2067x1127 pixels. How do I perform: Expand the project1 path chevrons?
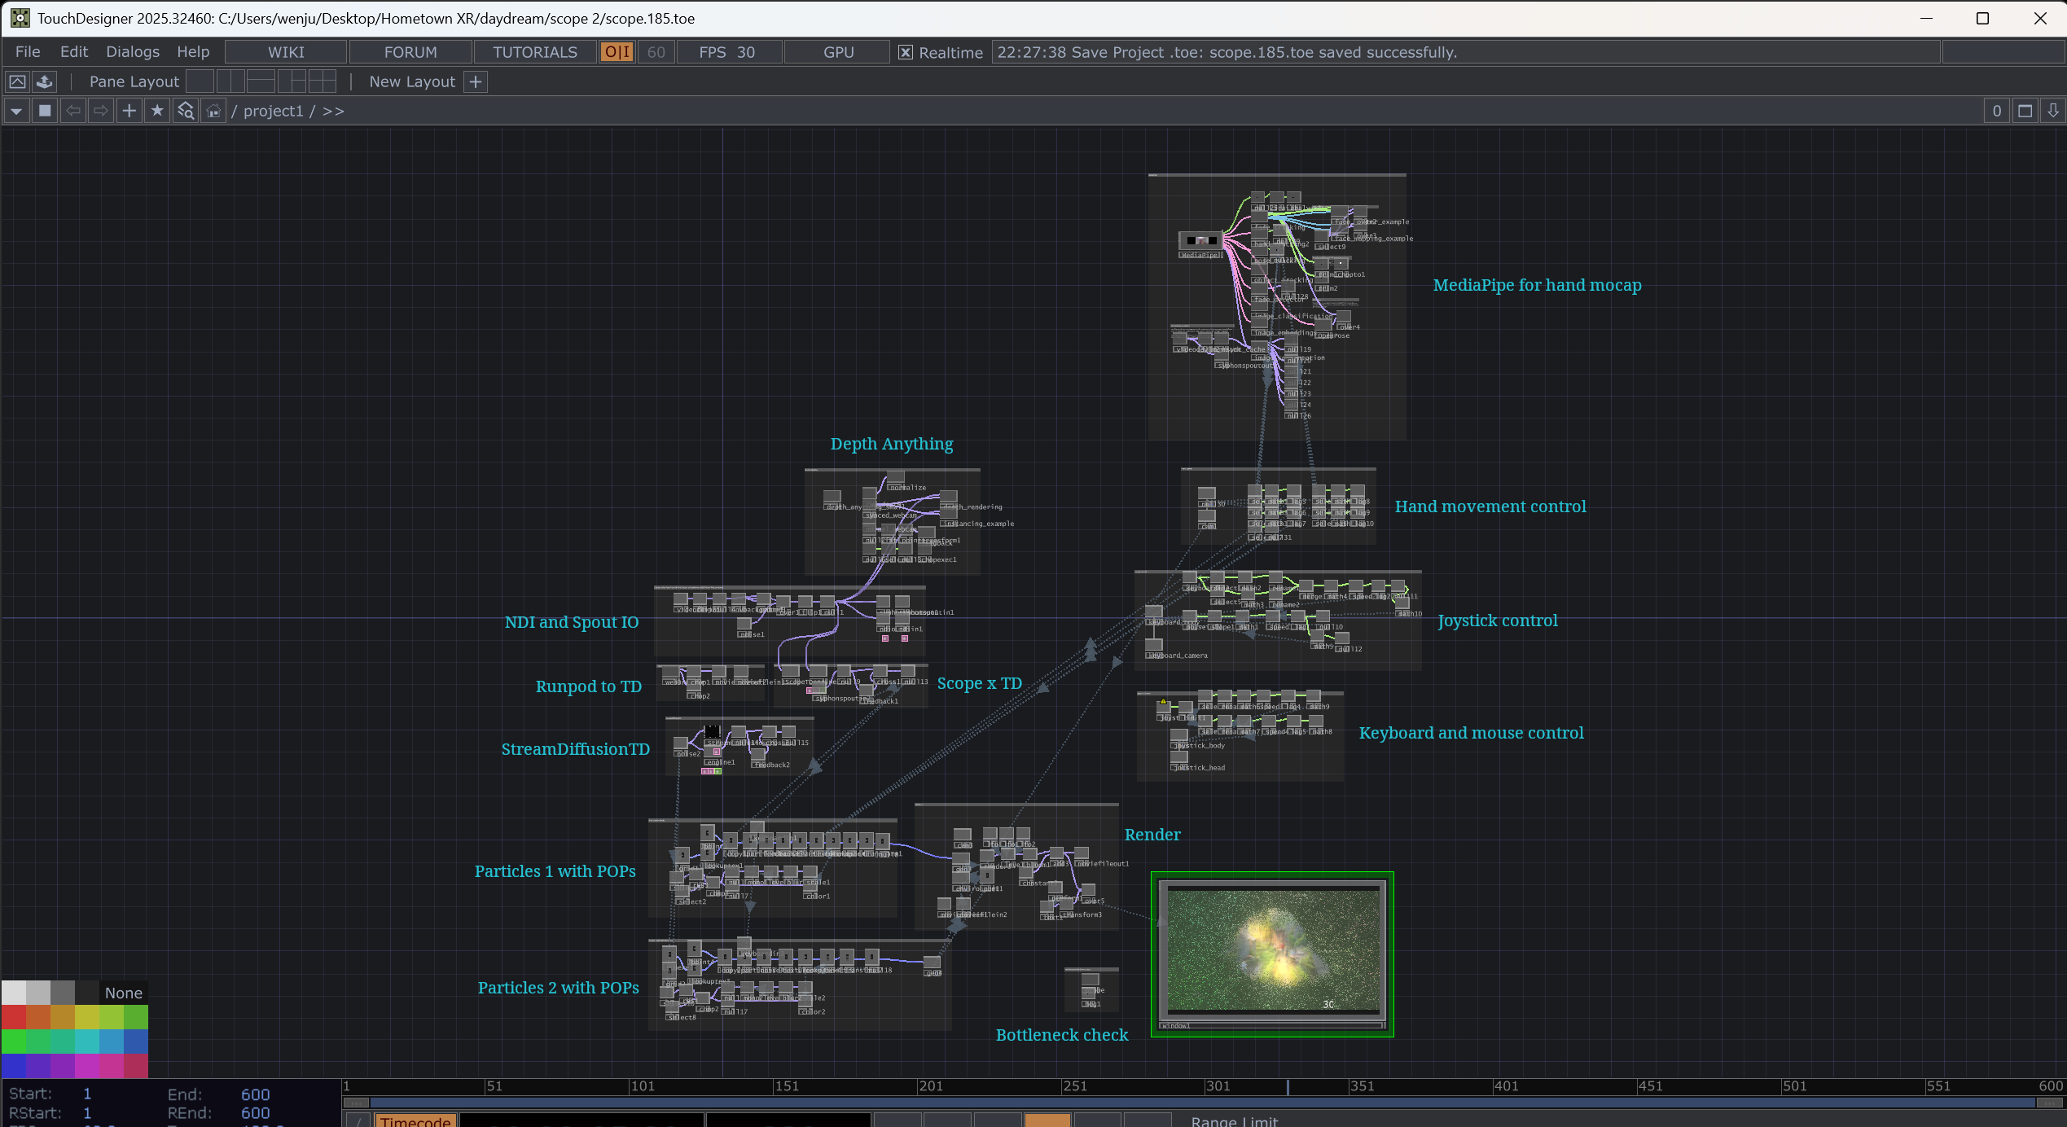point(333,111)
